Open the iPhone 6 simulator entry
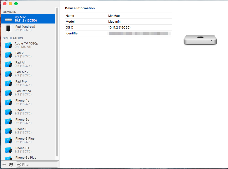The image size is (228, 169). (28, 131)
